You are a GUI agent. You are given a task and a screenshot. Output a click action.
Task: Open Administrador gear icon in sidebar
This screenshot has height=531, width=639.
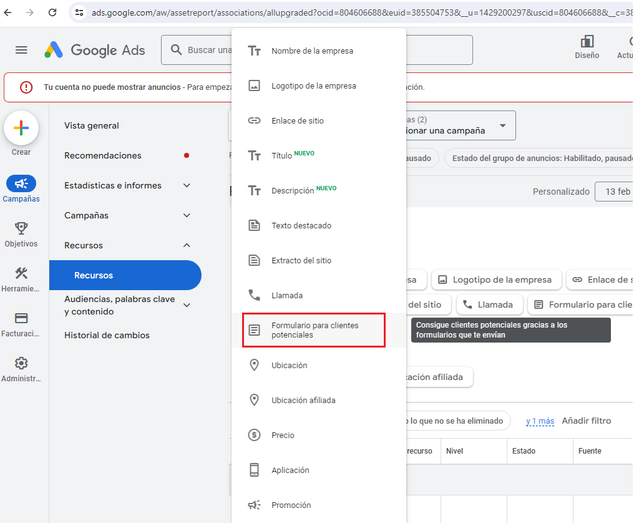point(21,363)
